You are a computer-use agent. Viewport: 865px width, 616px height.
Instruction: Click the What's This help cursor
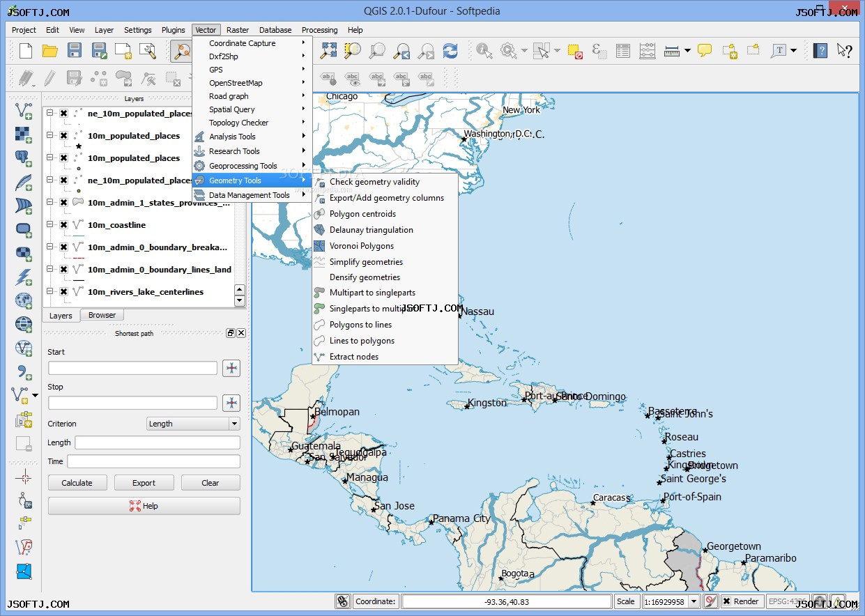pyautogui.click(x=845, y=50)
